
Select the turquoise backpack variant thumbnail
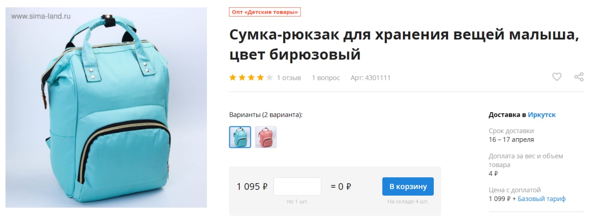click(x=240, y=137)
